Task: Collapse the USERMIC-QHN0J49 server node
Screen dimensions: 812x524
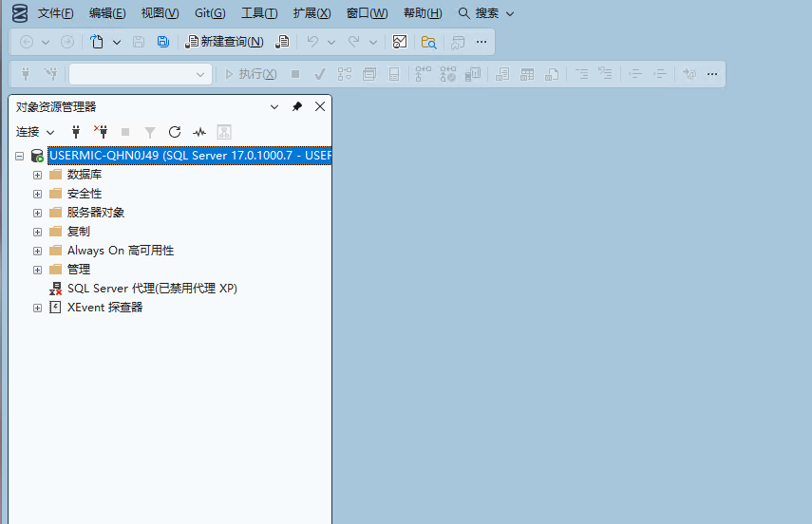Action: coord(20,156)
